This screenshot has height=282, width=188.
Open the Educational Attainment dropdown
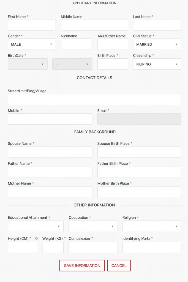pyautogui.click(x=36, y=226)
